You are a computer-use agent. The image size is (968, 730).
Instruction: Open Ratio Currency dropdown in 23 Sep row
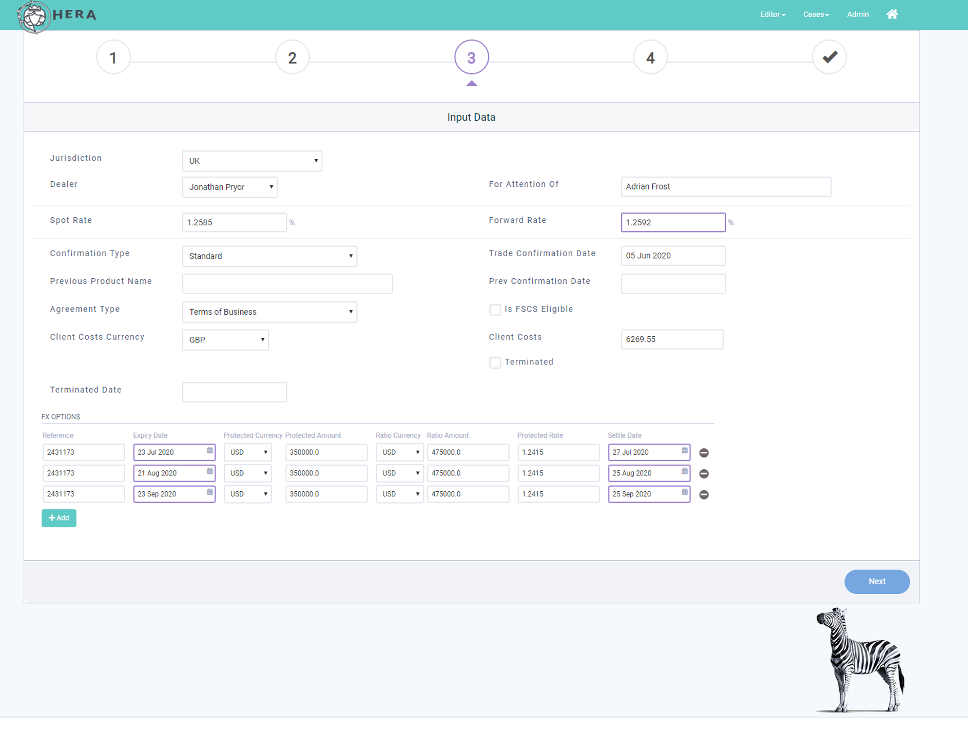tap(400, 494)
